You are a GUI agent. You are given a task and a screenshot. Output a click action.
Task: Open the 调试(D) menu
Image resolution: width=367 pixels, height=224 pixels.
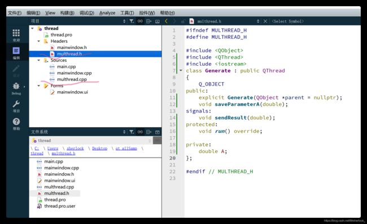87,13
